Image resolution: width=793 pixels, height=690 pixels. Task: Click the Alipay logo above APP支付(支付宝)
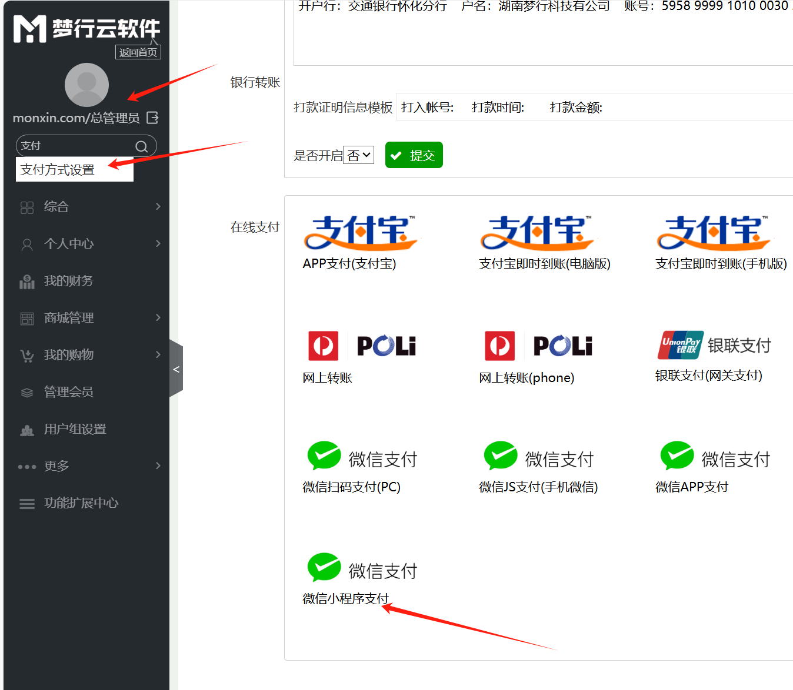pos(361,233)
